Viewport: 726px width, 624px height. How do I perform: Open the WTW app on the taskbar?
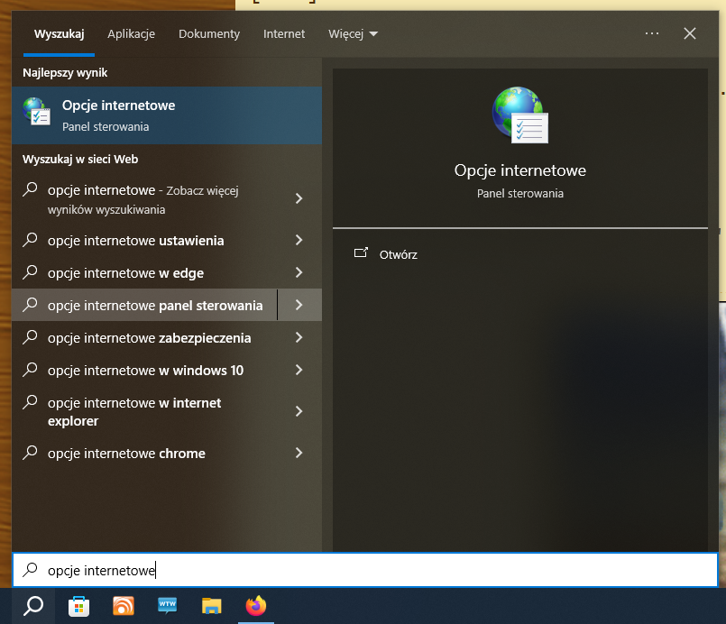coord(167,605)
